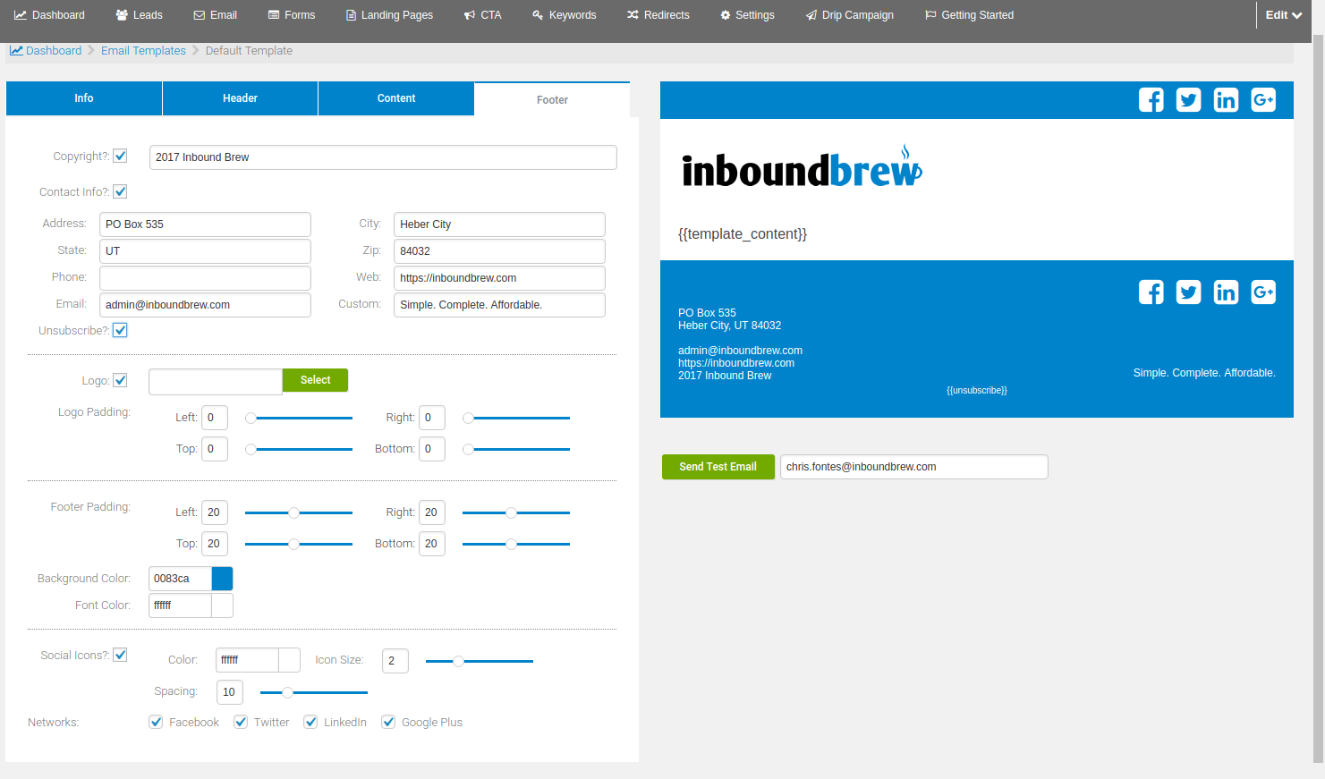Screen dimensions: 1325x779
Task: Disable the Twitter network checkbox
Action: click(x=241, y=722)
